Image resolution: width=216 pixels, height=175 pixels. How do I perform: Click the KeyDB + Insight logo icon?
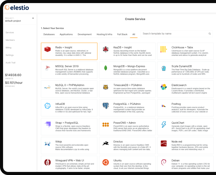tap(106, 49)
